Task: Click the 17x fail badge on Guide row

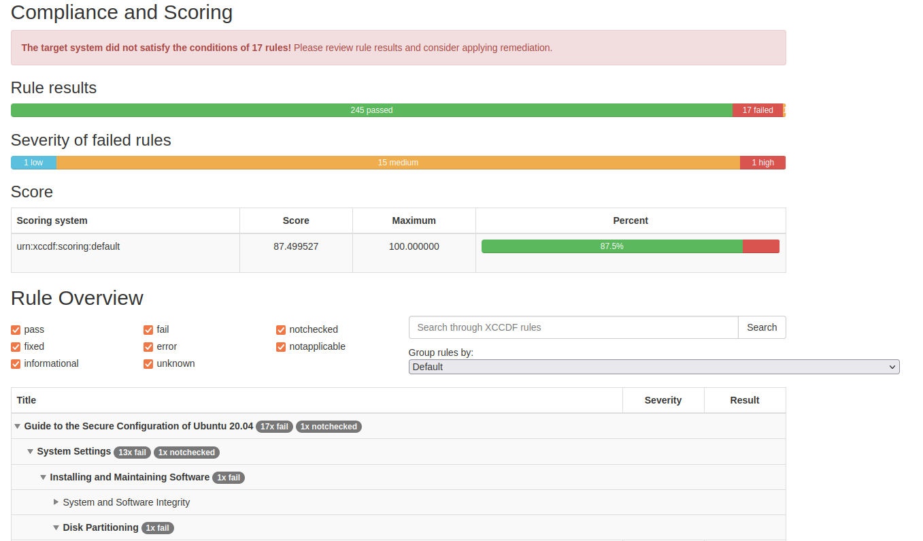Action: point(274,427)
